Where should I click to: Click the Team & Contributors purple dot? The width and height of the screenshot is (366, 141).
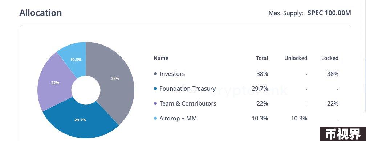click(155, 104)
